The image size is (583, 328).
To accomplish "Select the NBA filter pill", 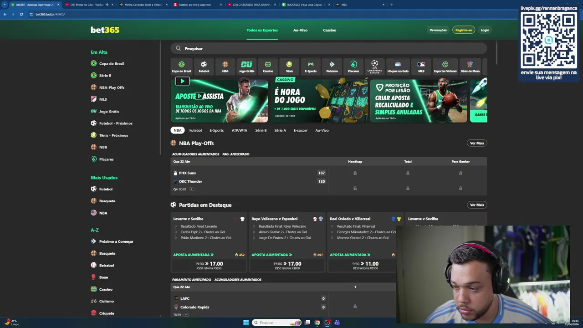I will click(x=178, y=130).
